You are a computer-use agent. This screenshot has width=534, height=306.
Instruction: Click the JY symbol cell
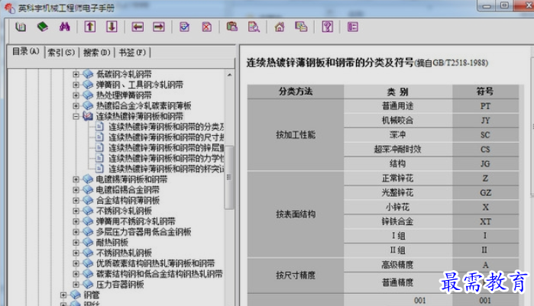point(485,121)
